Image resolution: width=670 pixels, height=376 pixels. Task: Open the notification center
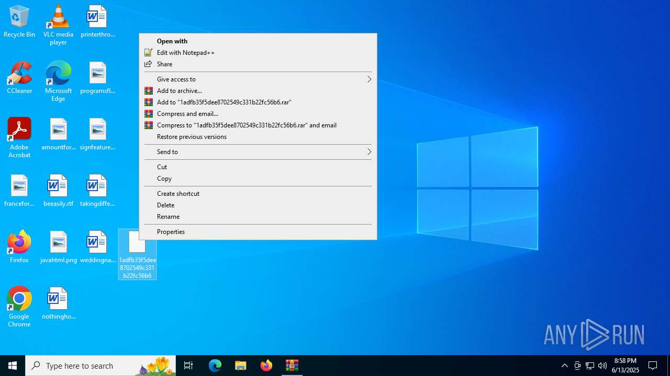pos(653,366)
